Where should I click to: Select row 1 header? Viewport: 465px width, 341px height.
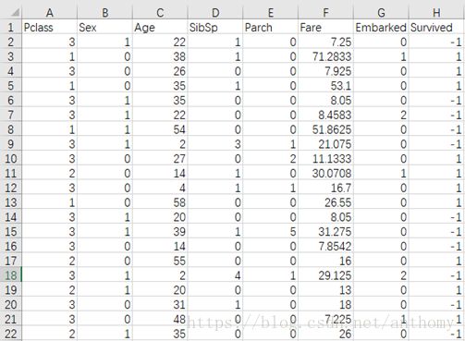coord(11,28)
